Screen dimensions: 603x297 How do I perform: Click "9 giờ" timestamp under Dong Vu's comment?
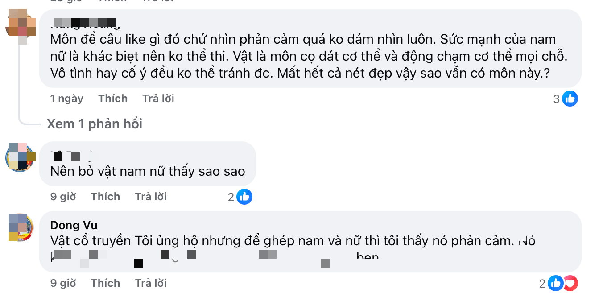click(x=63, y=283)
